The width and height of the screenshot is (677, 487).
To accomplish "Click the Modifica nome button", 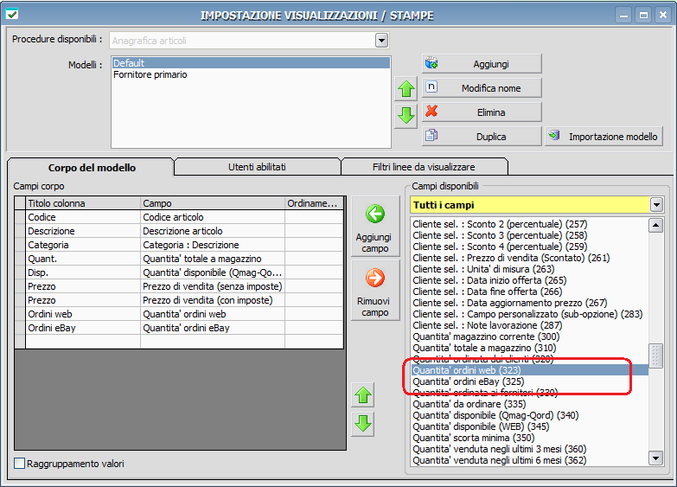I will tap(482, 88).
